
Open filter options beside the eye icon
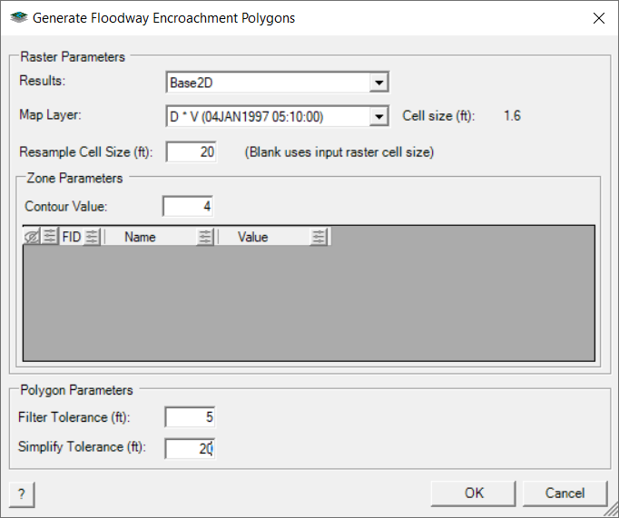[49, 237]
